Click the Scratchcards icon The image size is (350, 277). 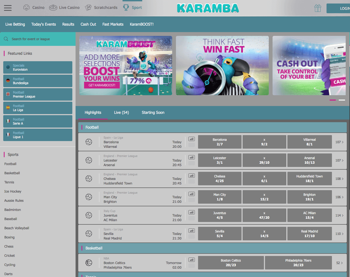pos(88,8)
